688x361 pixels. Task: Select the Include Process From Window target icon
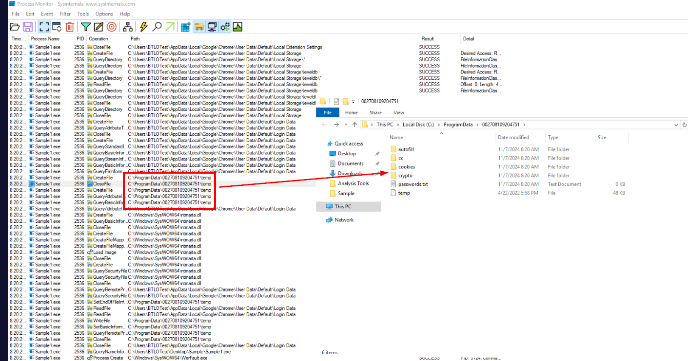click(112, 27)
